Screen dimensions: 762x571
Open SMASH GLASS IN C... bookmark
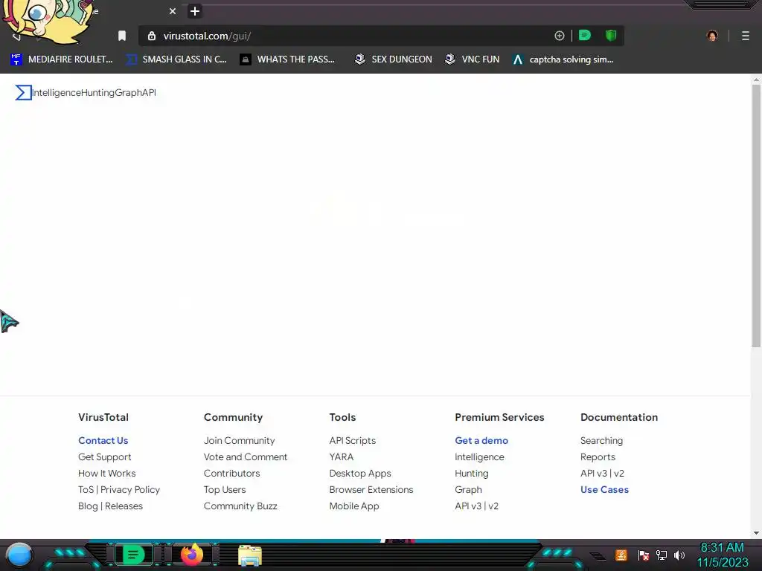(176, 59)
